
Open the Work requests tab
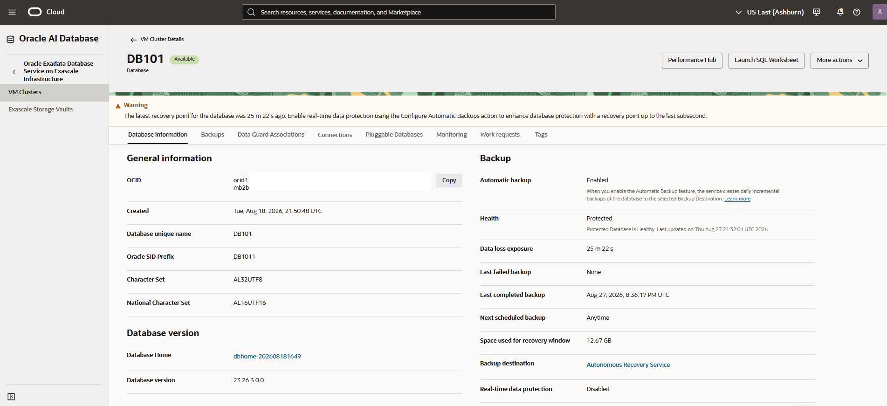click(x=500, y=135)
